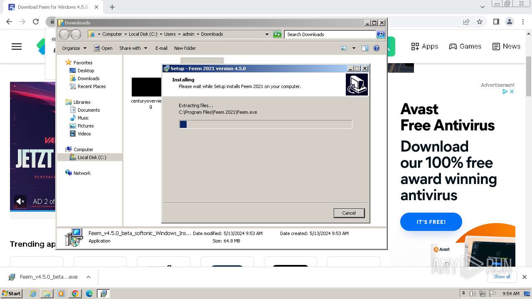This screenshot has width=532, height=299.
Task: Open Explorer help icon
Action: pos(377,48)
